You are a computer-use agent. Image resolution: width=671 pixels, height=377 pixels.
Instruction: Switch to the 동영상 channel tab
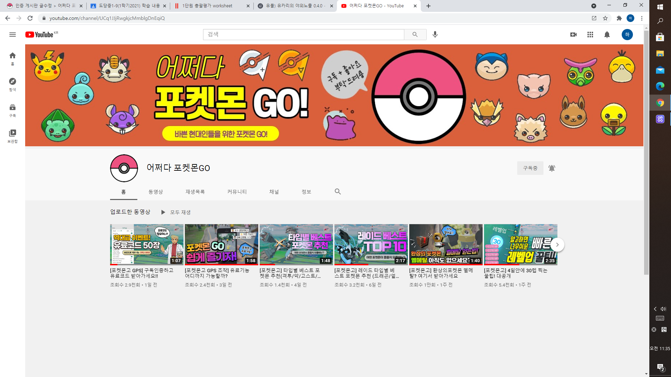point(156,192)
